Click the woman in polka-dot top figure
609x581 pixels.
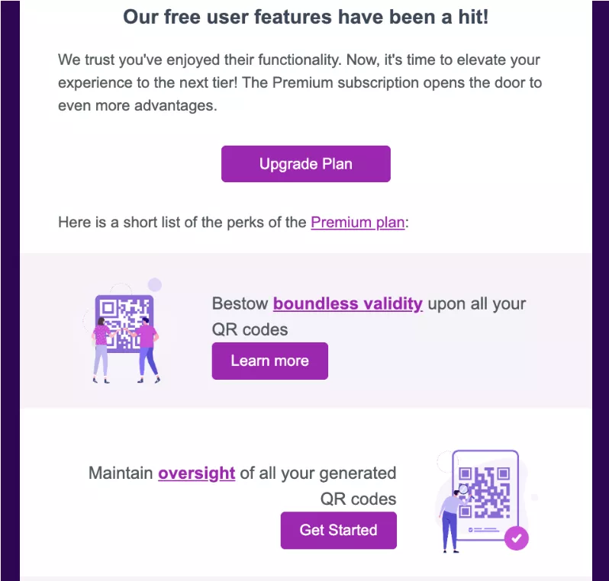pyautogui.click(x=101, y=350)
